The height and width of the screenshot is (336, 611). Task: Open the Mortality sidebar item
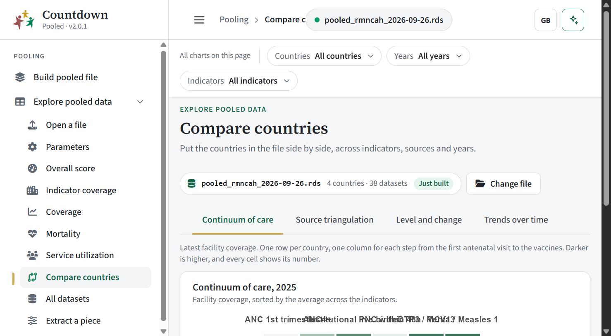pyautogui.click(x=86, y=234)
